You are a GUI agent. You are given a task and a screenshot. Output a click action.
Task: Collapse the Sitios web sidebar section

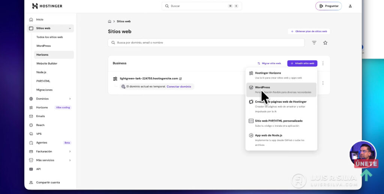click(70, 28)
